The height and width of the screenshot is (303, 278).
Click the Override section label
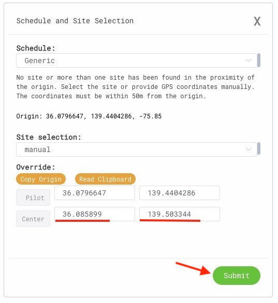click(x=36, y=167)
